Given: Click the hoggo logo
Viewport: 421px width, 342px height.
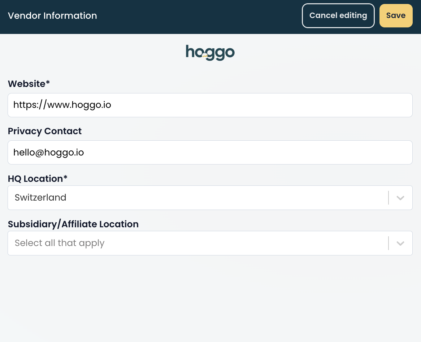Looking at the screenshot, I should 210,52.
